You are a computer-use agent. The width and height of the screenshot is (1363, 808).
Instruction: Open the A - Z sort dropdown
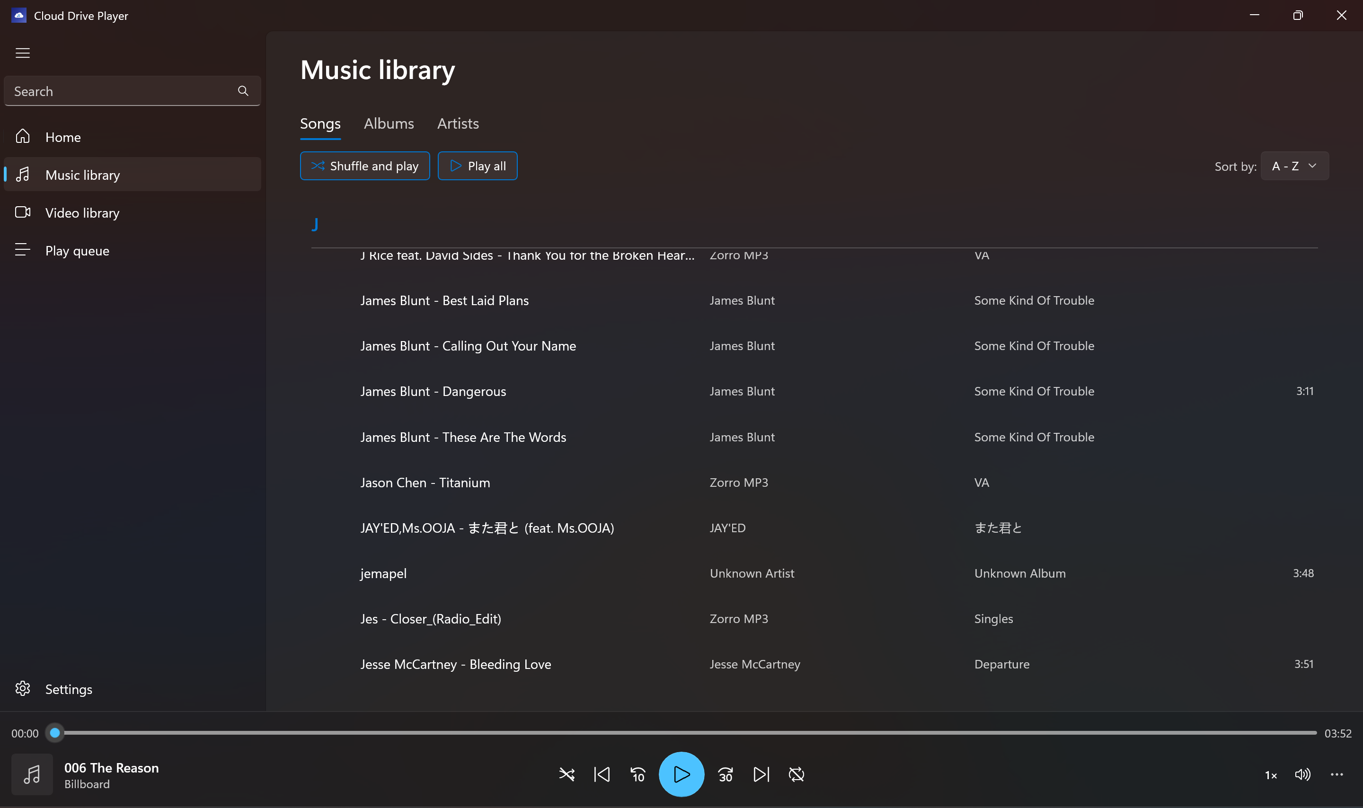(1294, 166)
